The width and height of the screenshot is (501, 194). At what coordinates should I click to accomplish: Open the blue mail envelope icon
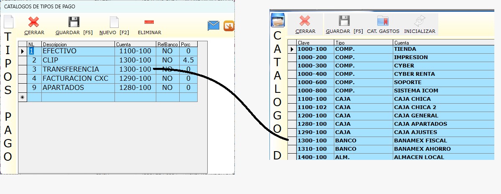pos(214,26)
